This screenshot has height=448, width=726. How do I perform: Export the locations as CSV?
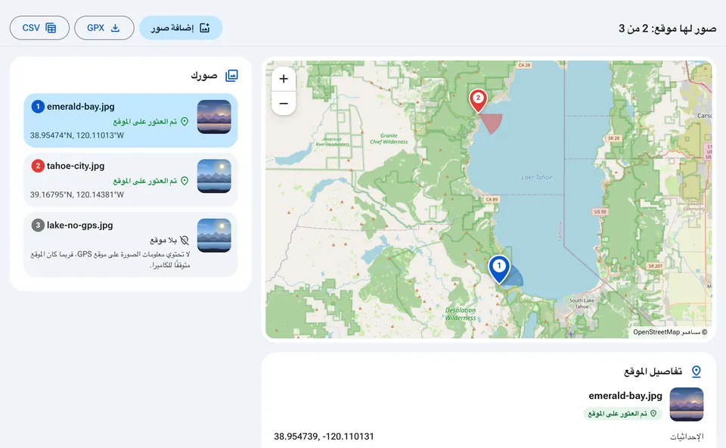pyautogui.click(x=39, y=28)
